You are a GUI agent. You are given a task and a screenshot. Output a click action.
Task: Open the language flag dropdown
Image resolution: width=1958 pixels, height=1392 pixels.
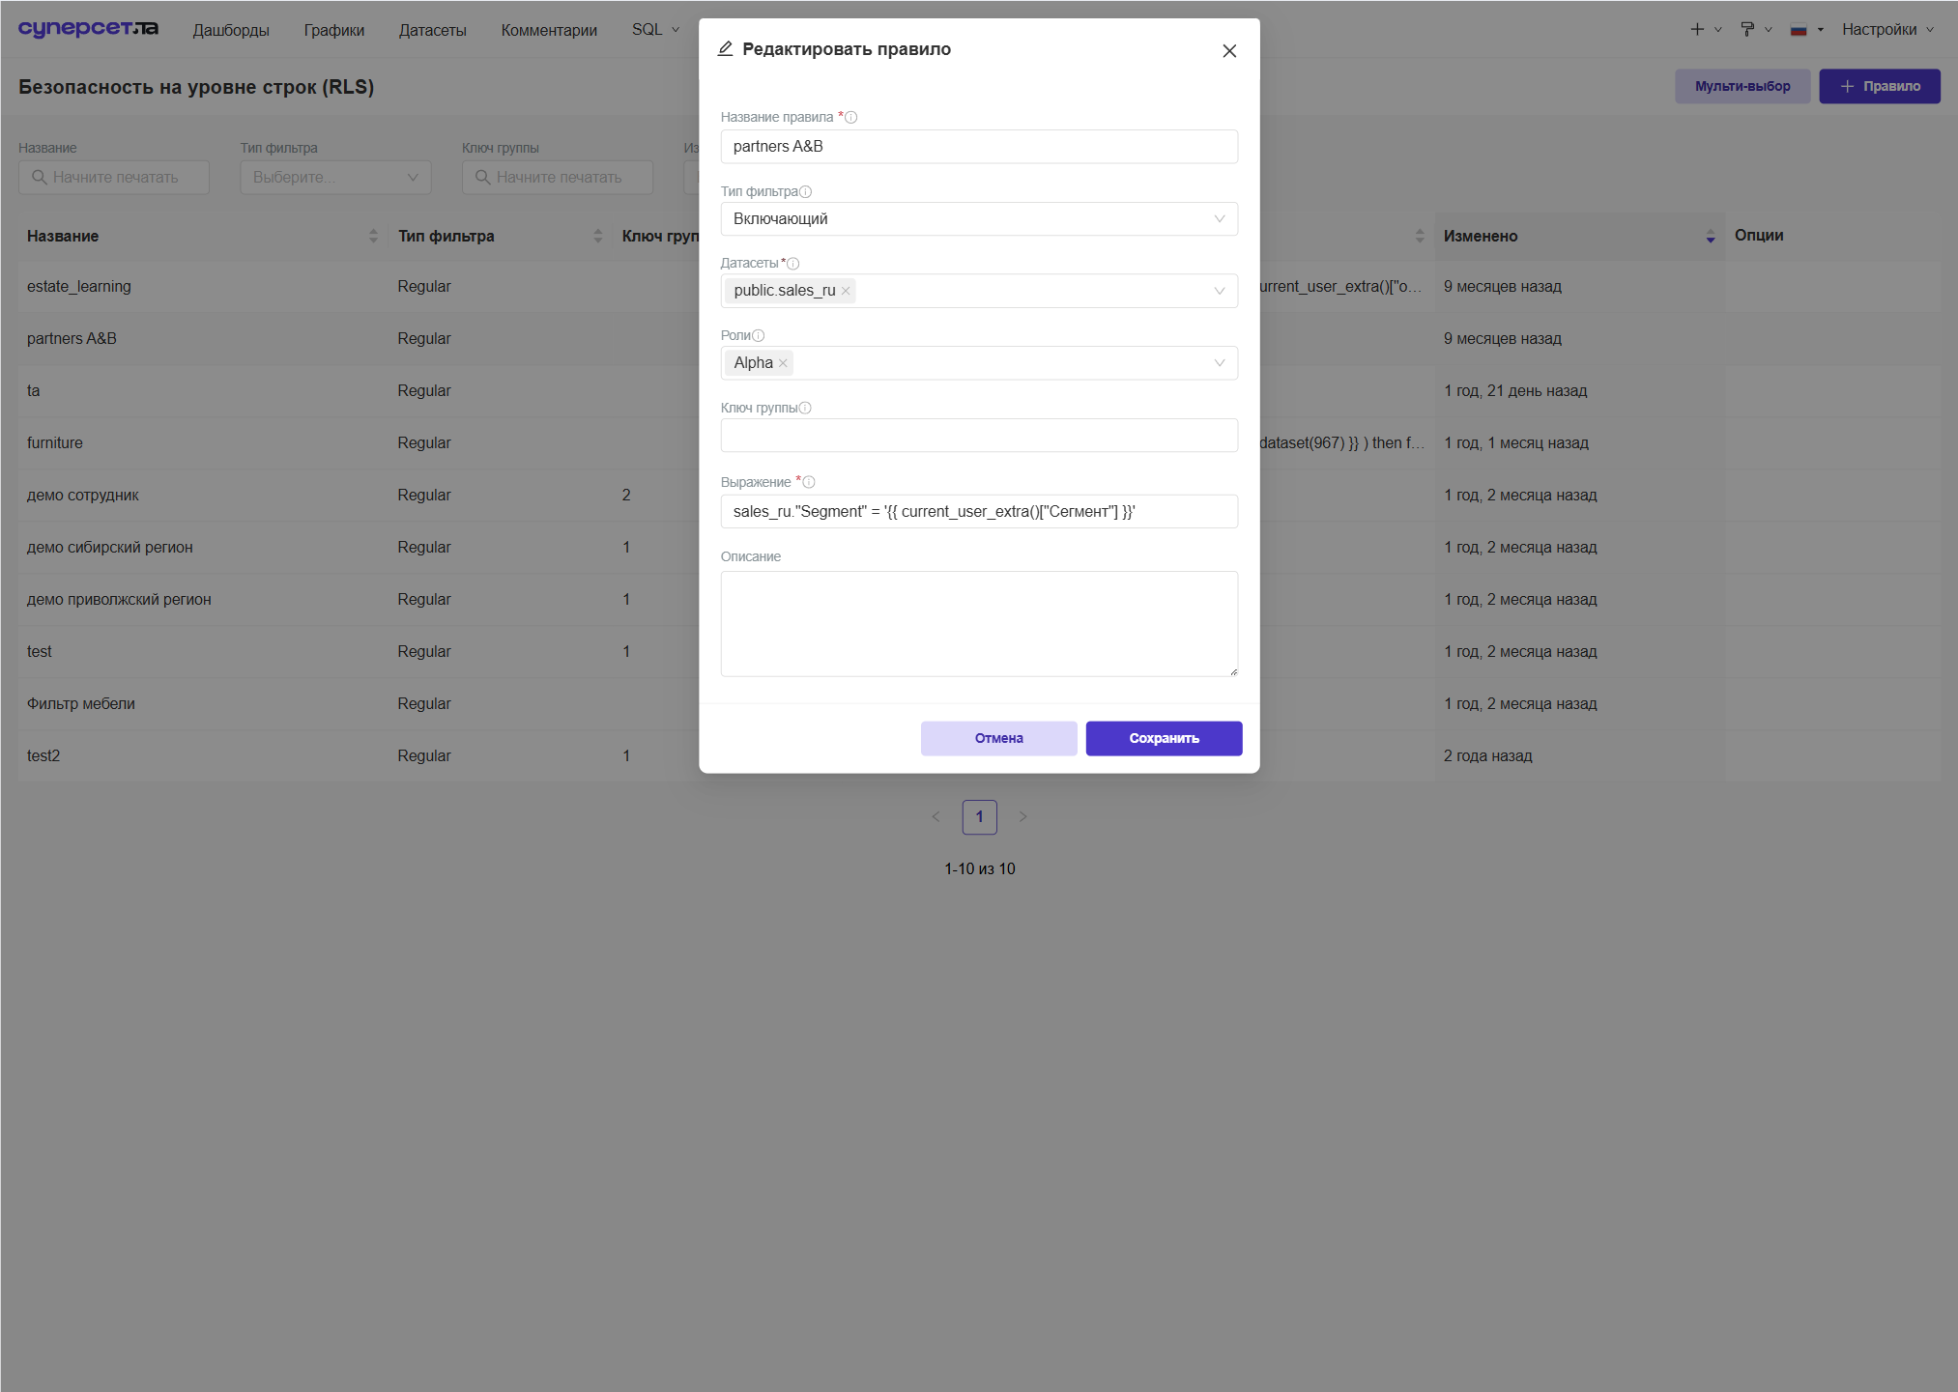[1806, 30]
